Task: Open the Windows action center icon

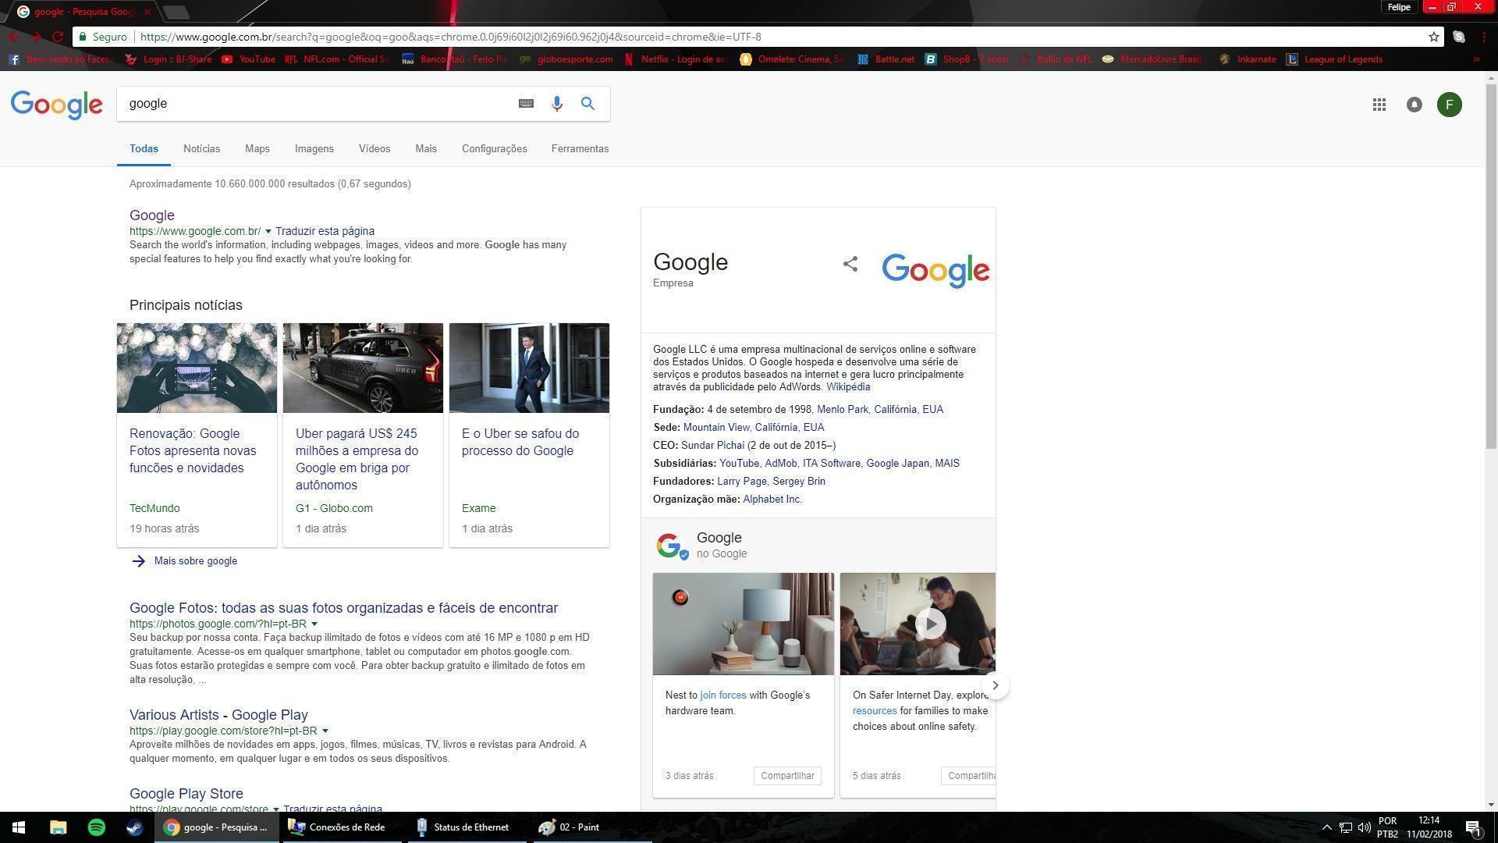Action: (1473, 827)
